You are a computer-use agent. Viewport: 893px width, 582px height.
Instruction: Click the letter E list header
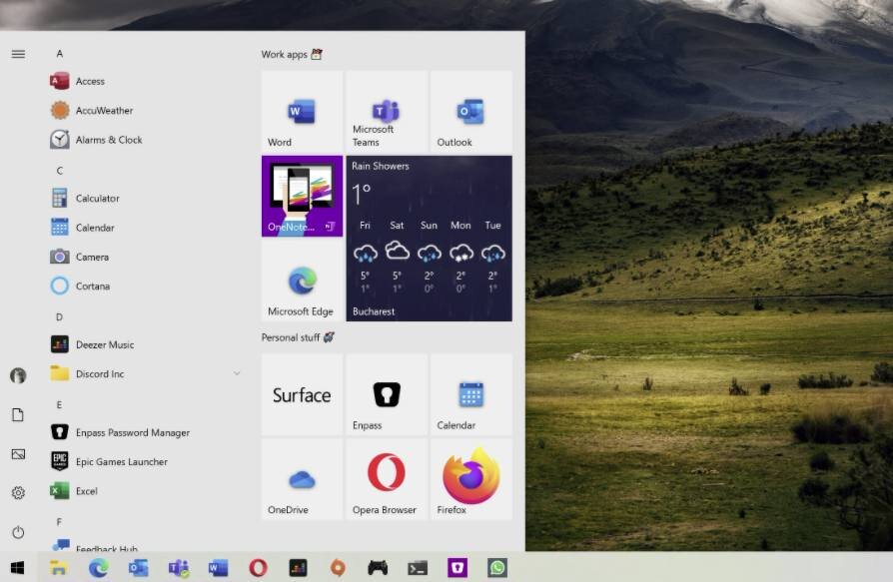point(59,405)
